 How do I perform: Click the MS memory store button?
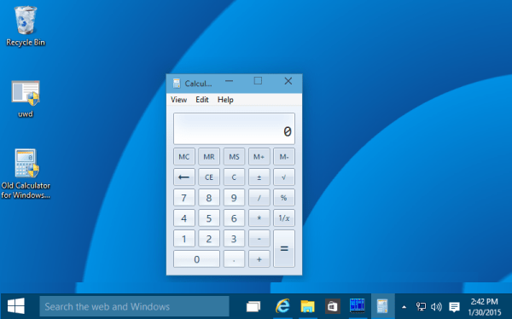pyautogui.click(x=234, y=157)
